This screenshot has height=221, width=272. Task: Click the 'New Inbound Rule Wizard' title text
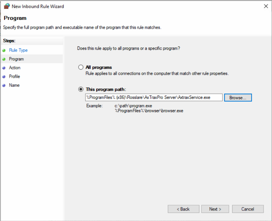point(38,6)
